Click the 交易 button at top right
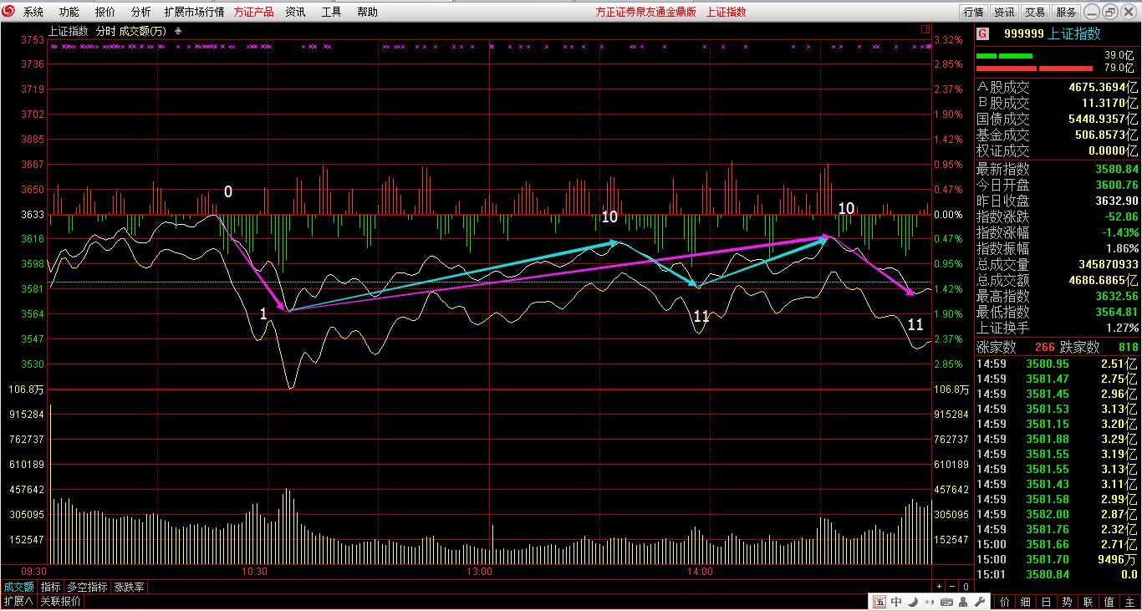This screenshot has height=611, width=1142. (1035, 12)
